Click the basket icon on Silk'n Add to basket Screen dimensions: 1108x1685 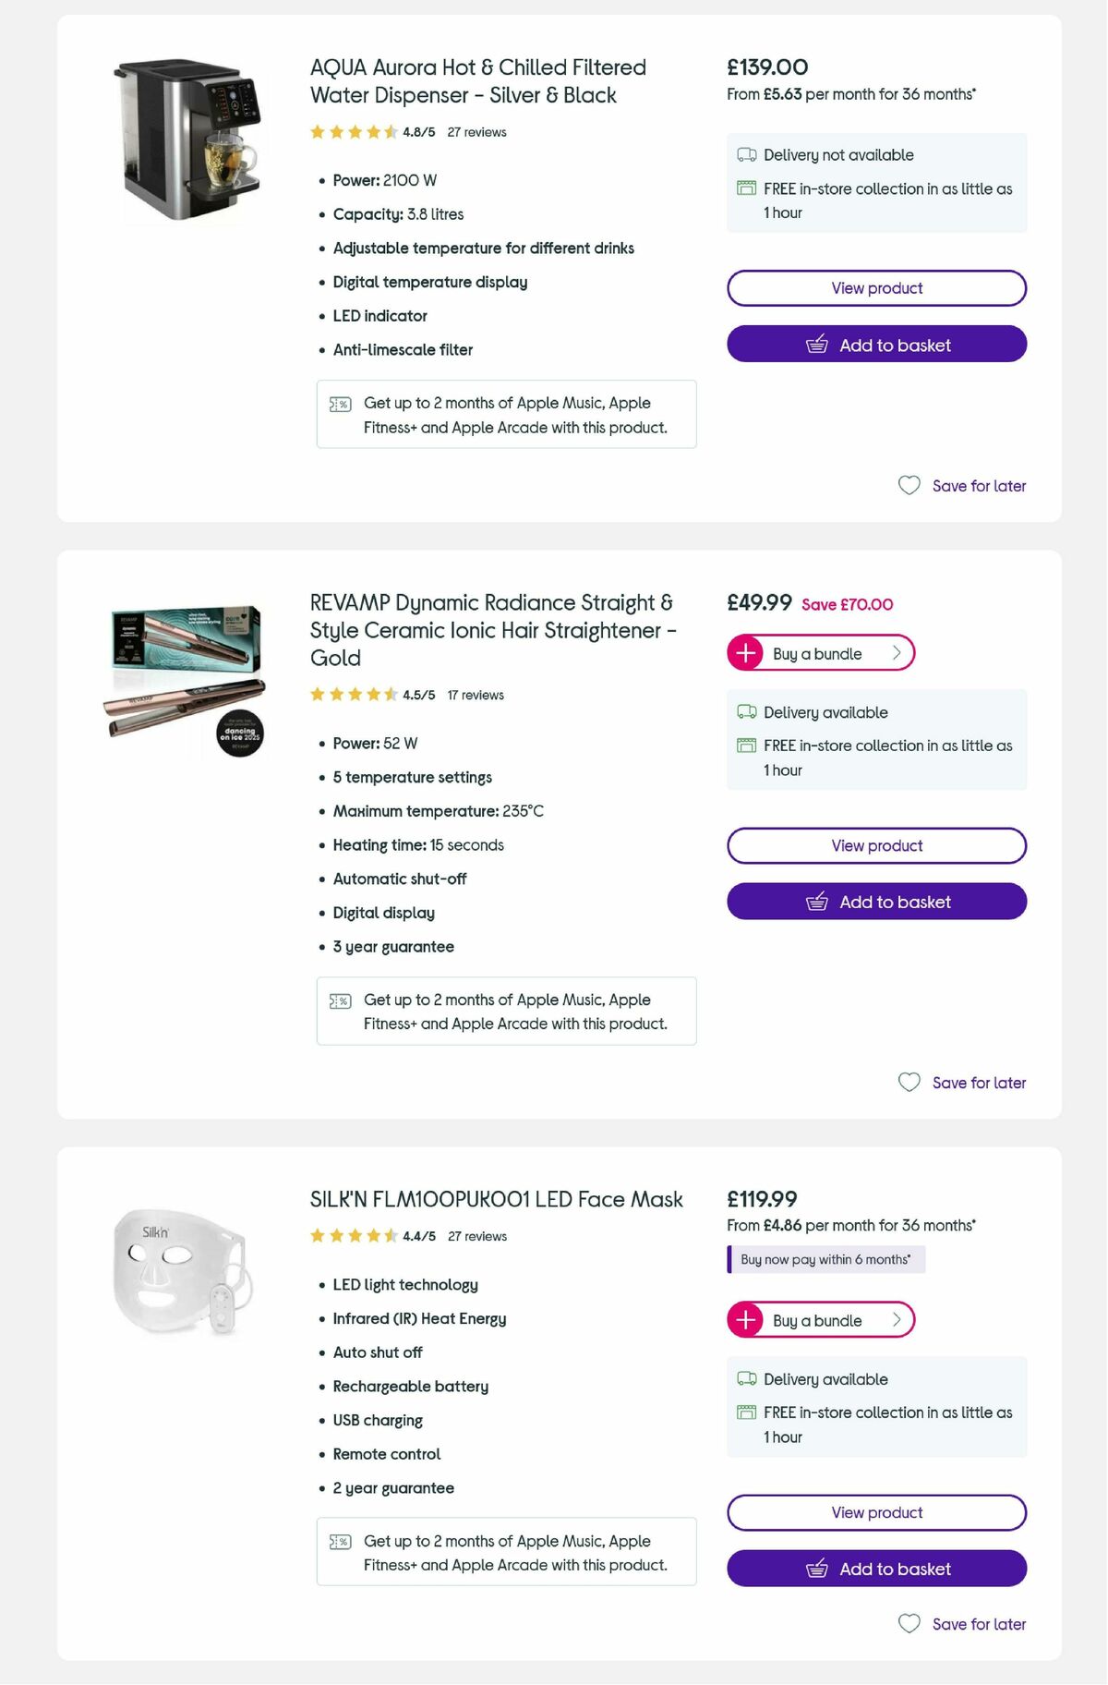click(819, 1569)
